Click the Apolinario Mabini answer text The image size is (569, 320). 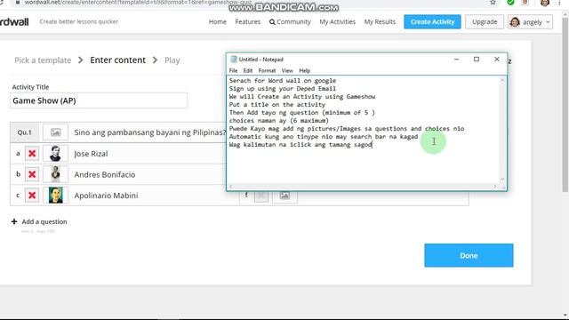coord(106,196)
